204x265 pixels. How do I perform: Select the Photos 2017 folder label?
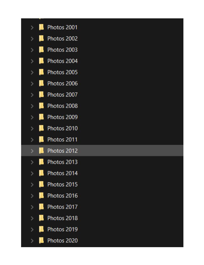63,207
